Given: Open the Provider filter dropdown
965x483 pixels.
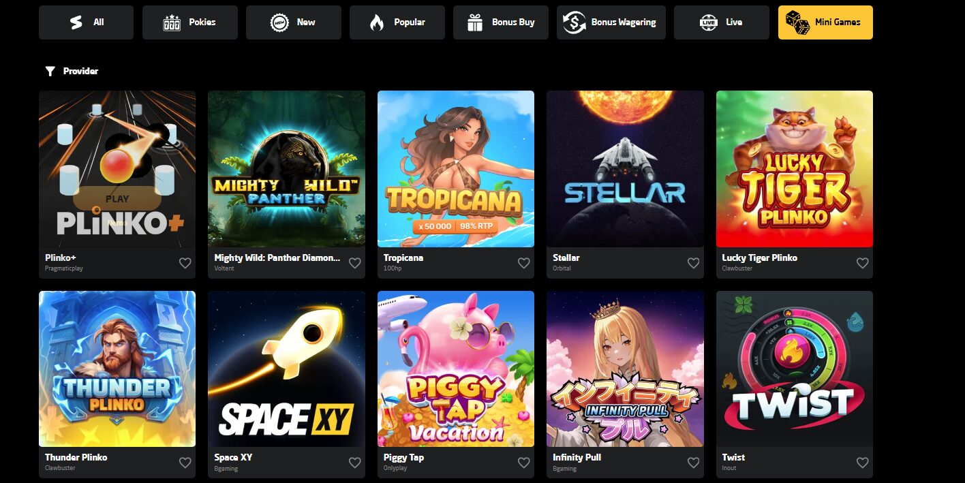Looking at the screenshot, I should [72, 71].
